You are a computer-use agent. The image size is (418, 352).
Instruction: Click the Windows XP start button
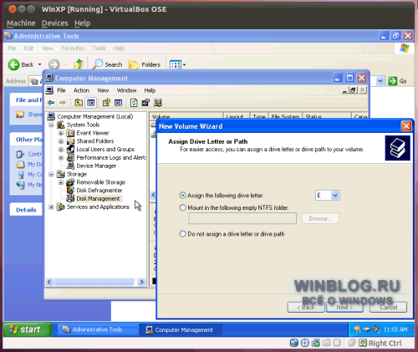point(27,329)
